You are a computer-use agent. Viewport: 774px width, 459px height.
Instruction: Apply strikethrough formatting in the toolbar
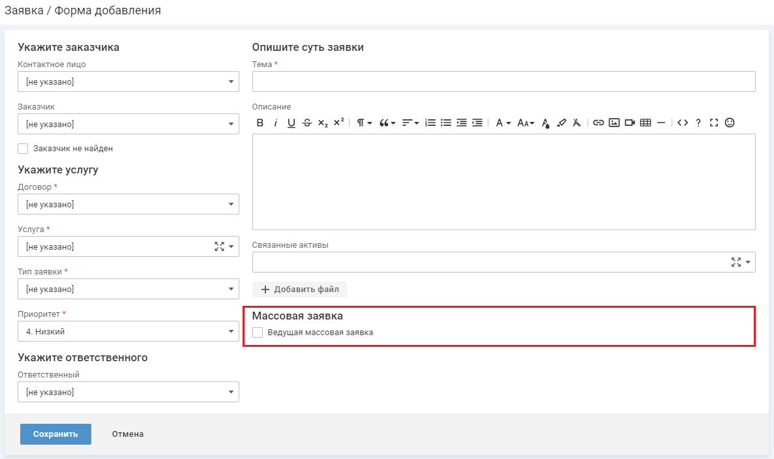(x=307, y=123)
